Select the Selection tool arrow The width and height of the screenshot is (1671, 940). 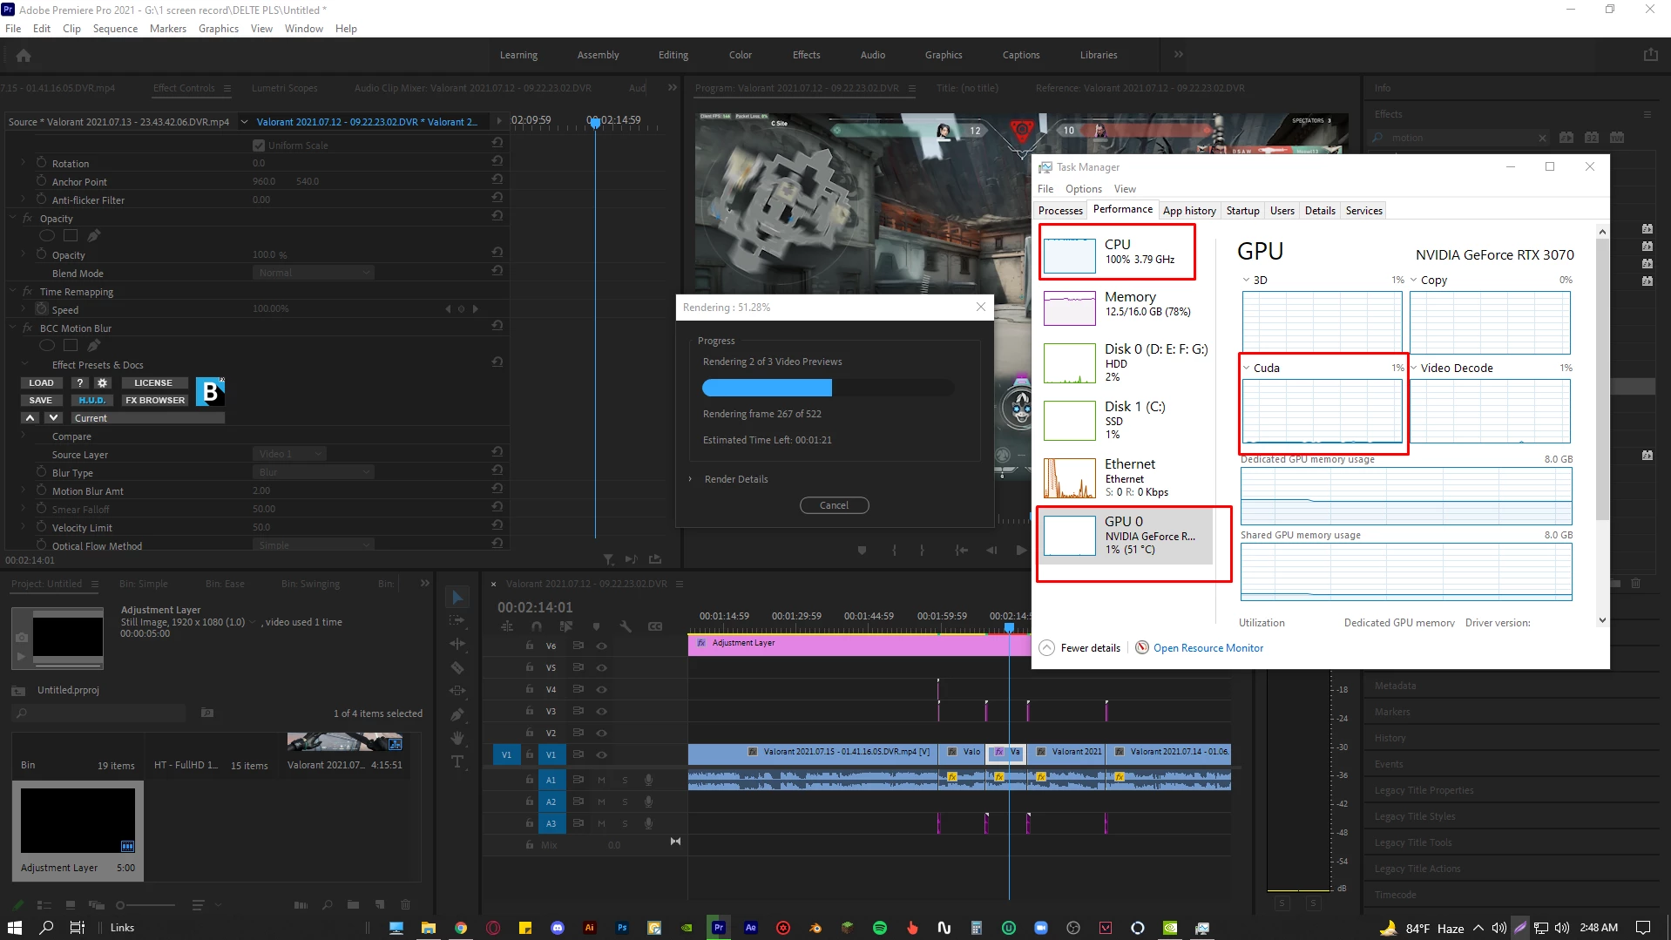click(x=457, y=598)
